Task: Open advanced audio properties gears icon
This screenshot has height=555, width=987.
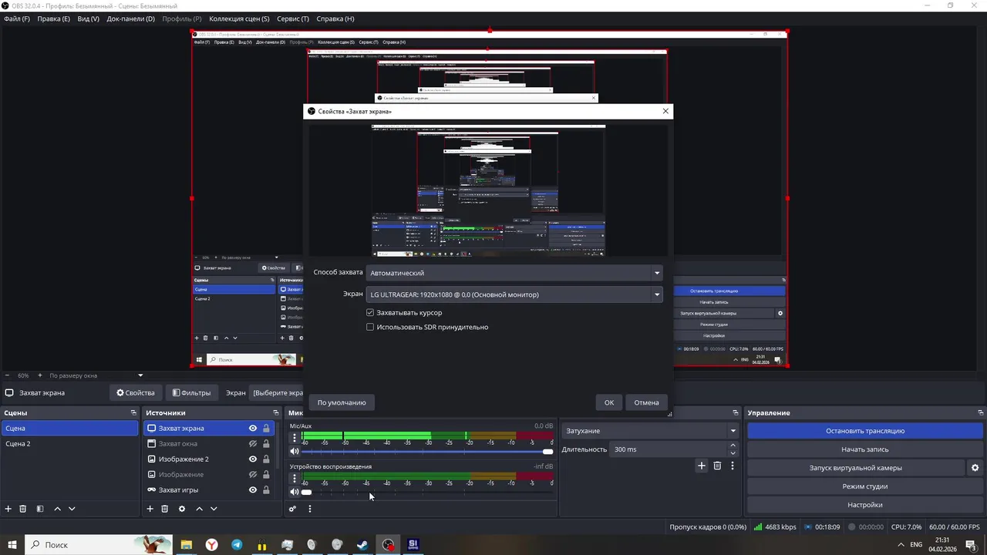Action: click(292, 509)
